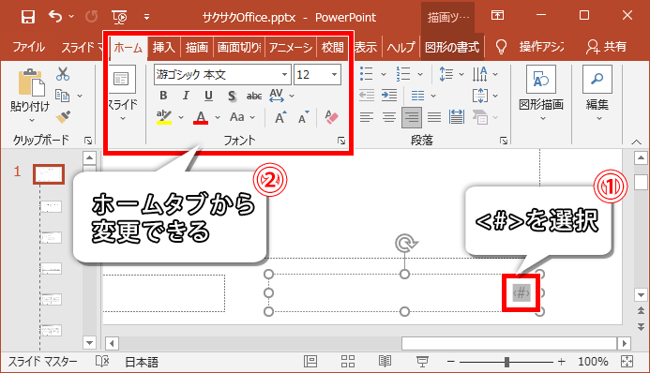
Task: Select slide master thumbnail 1
Action: click(x=49, y=174)
